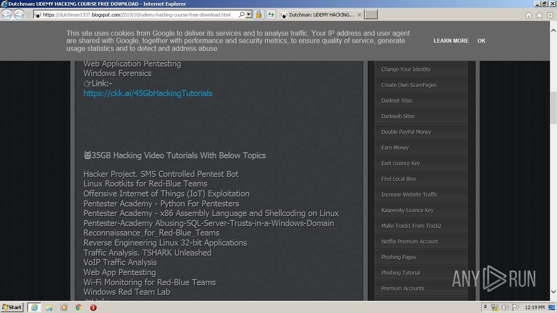
Task: Open Find Local Bins sidebar link
Action: click(421, 179)
